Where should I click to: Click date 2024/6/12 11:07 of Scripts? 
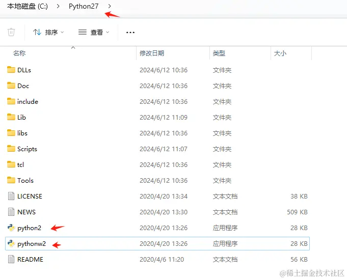tap(164, 149)
